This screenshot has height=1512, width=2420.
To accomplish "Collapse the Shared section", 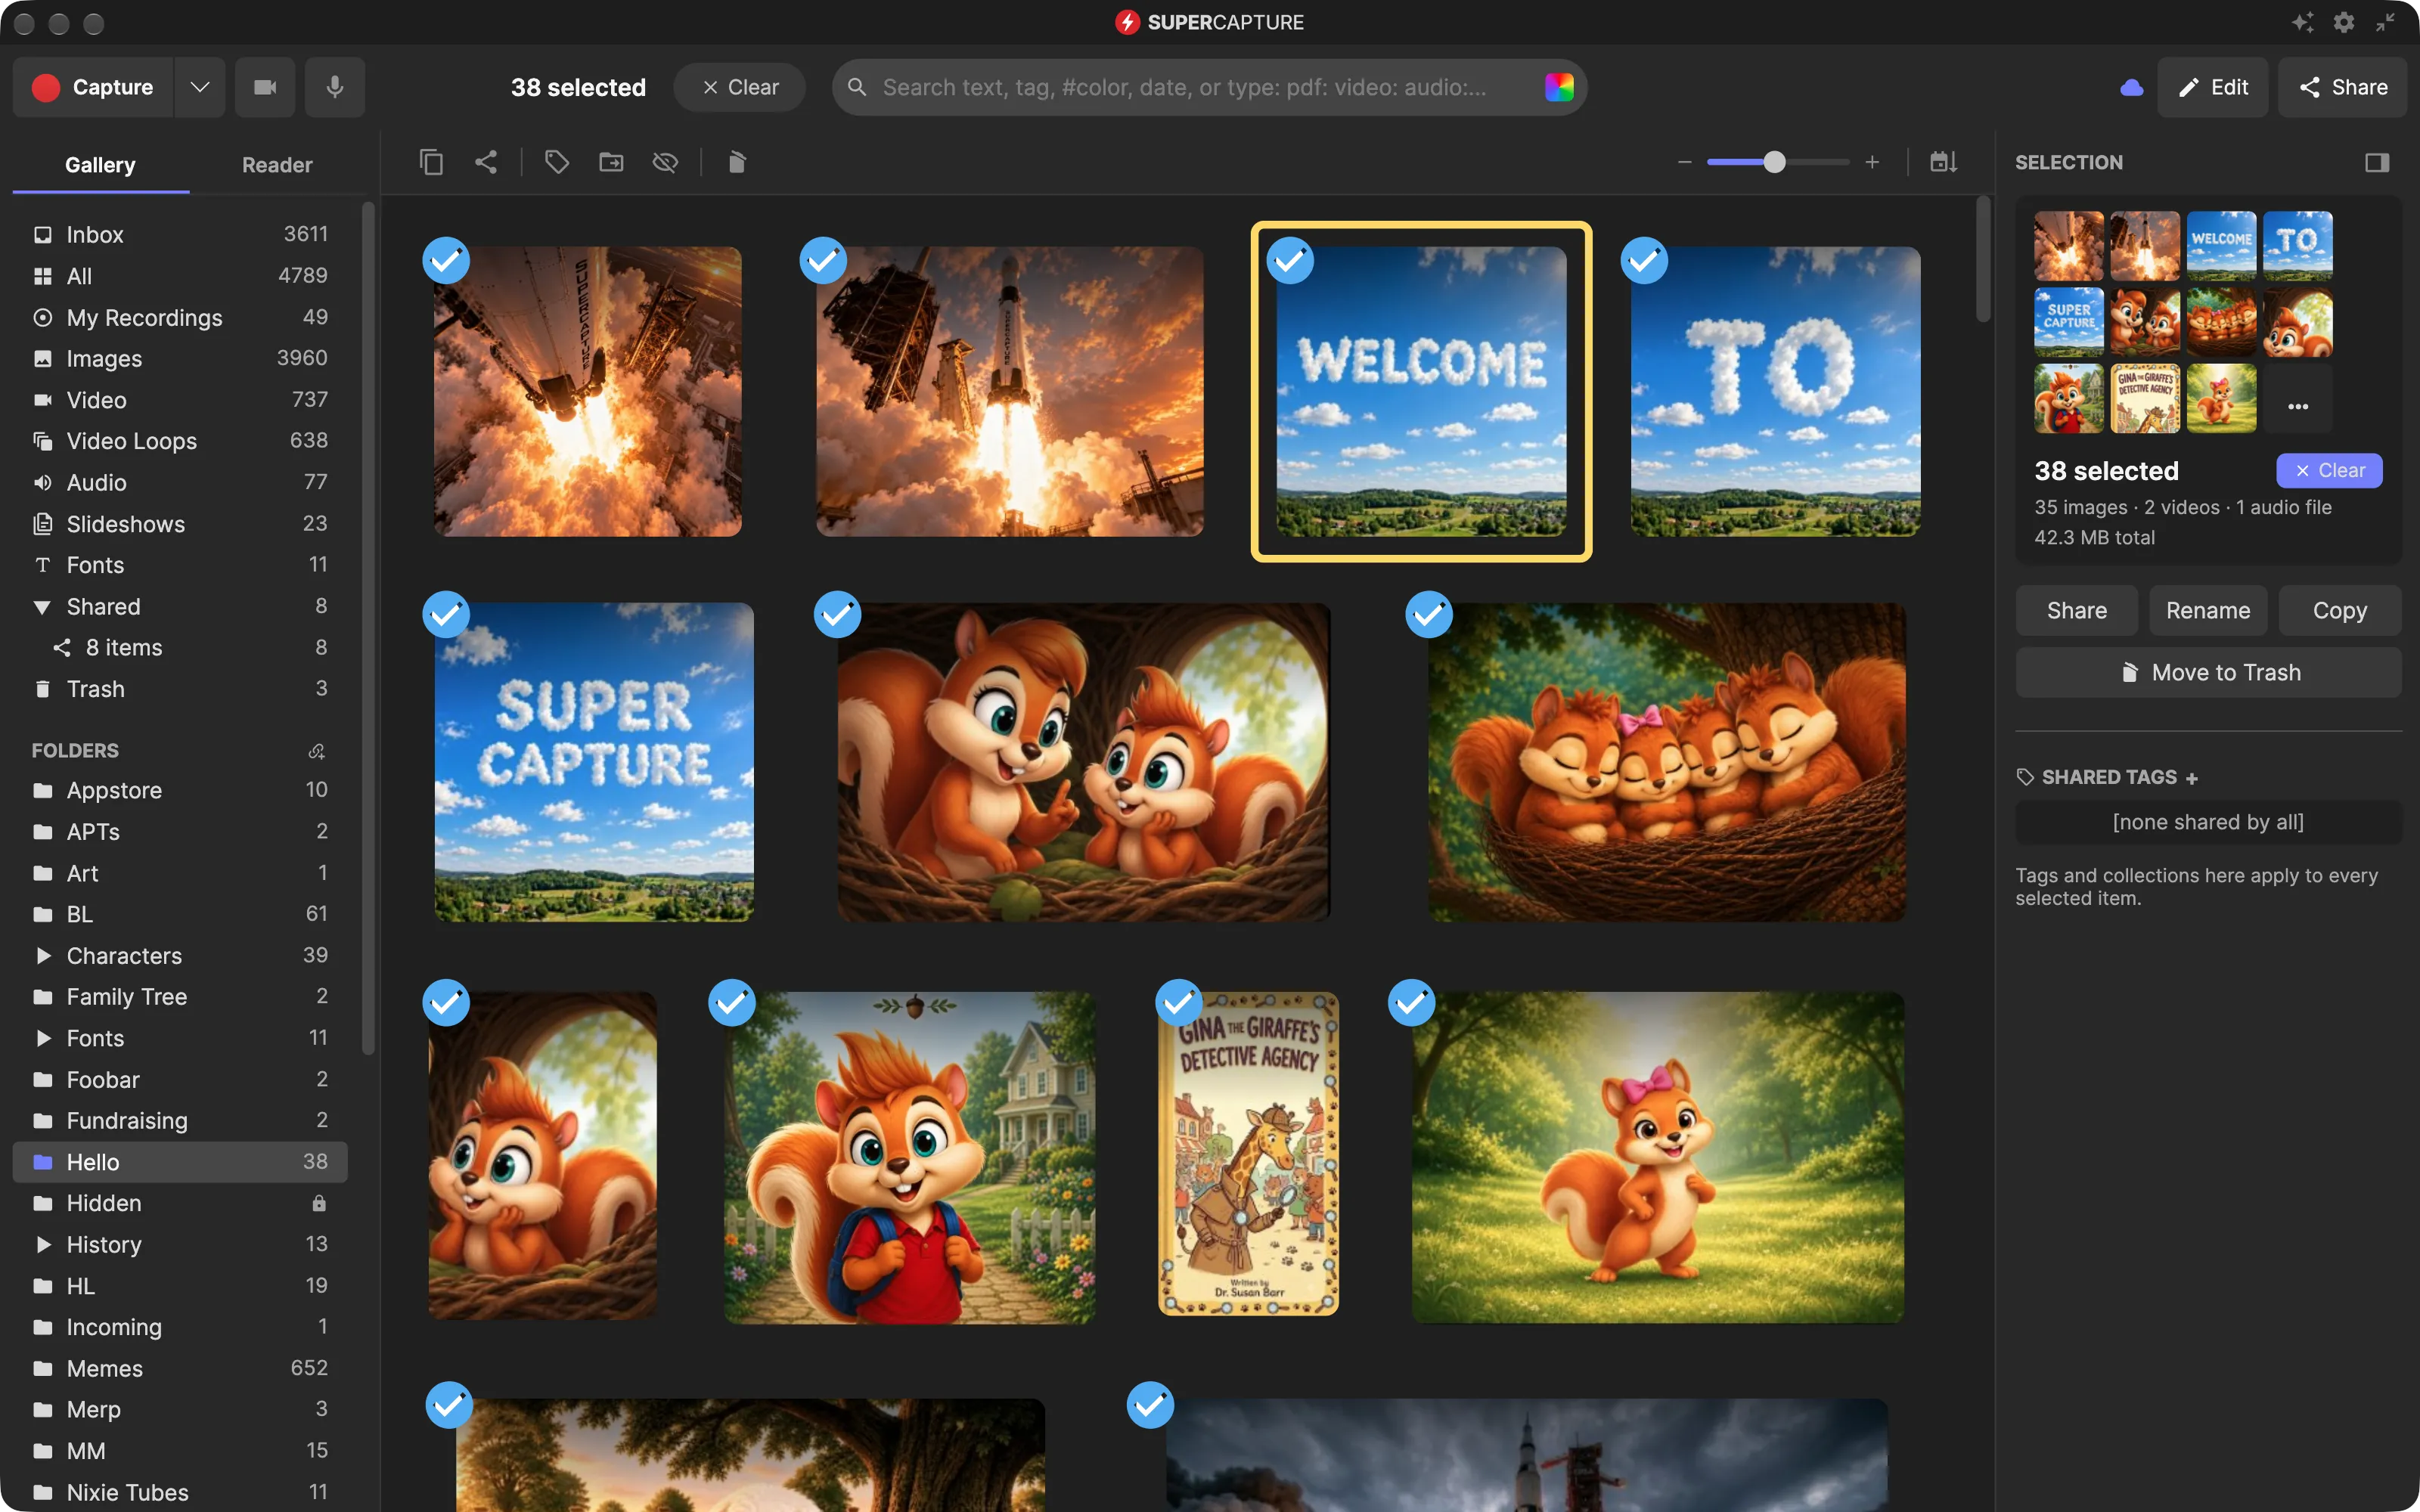I will [x=42, y=607].
